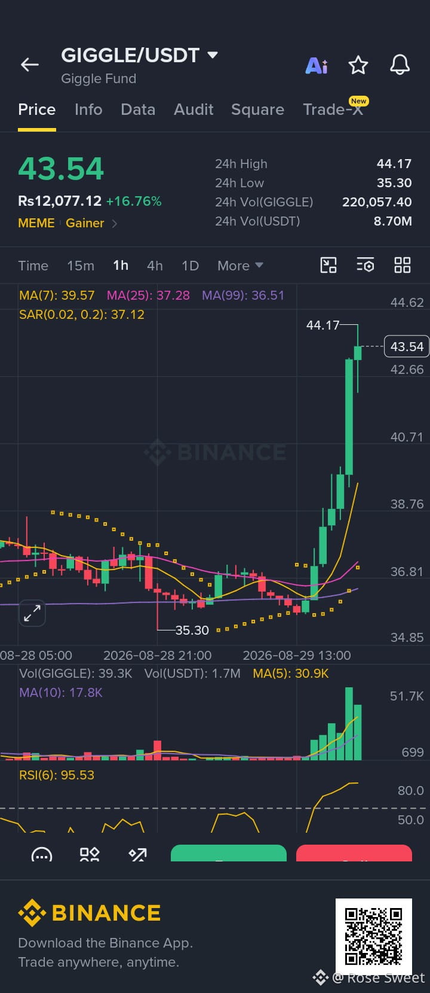The height and width of the screenshot is (993, 430).
Task: Tap the 35.30 low price label on chart
Action: (192, 630)
